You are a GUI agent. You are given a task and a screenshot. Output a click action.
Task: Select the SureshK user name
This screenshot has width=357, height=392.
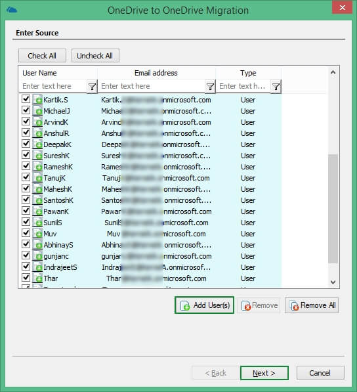click(x=56, y=156)
